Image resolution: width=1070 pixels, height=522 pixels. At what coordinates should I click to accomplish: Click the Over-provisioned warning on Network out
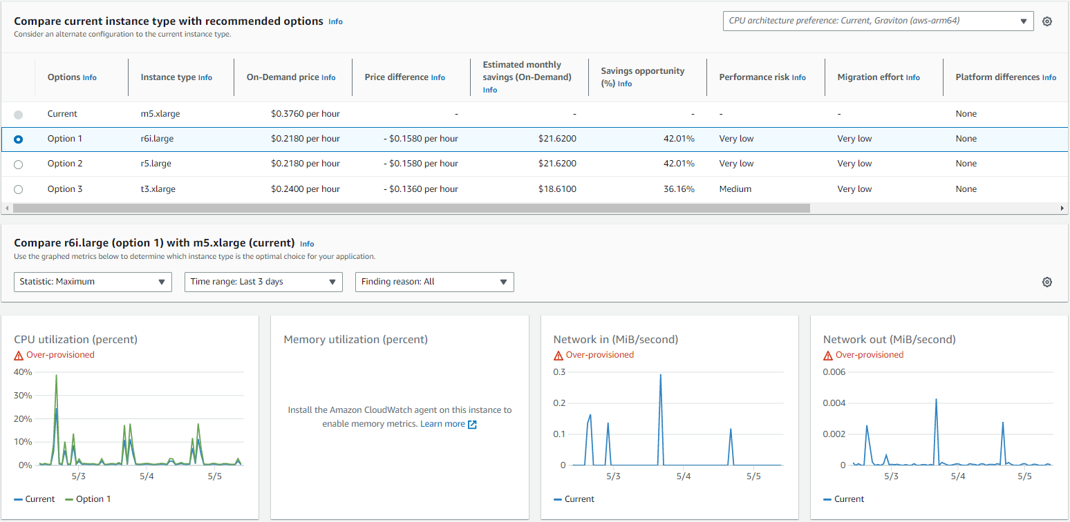863,354
